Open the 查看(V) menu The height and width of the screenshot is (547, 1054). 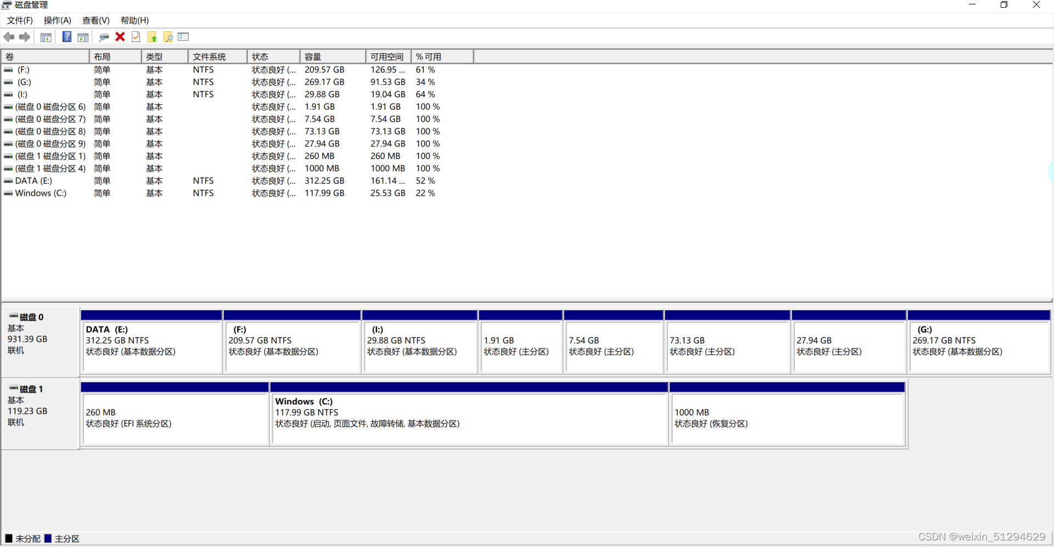96,20
